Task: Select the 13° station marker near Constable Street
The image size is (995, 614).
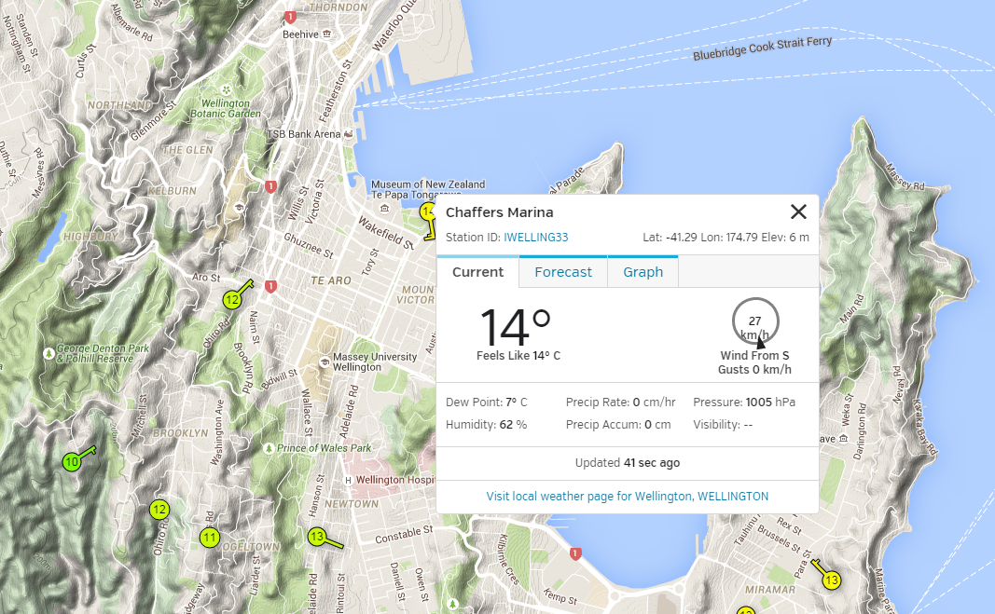Action: coord(317,537)
